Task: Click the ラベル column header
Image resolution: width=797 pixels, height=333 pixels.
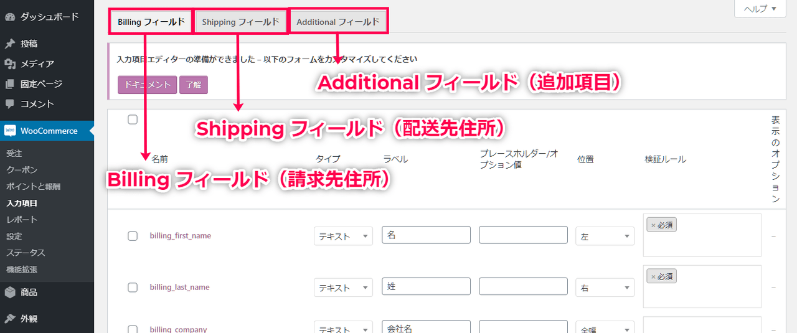Action: coord(395,159)
